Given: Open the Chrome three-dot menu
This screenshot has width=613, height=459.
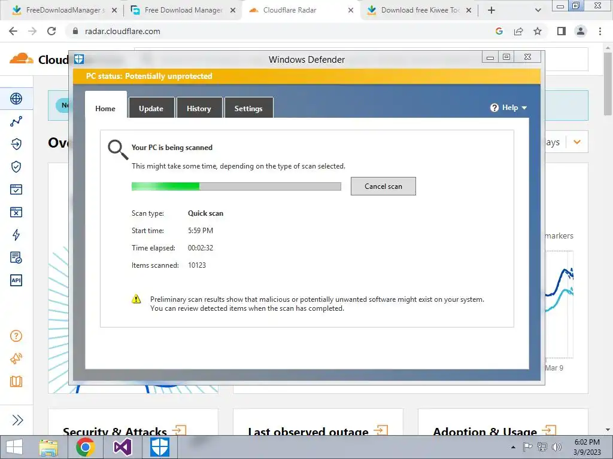Looking at the screenshot, I should (x=600, y=31).
